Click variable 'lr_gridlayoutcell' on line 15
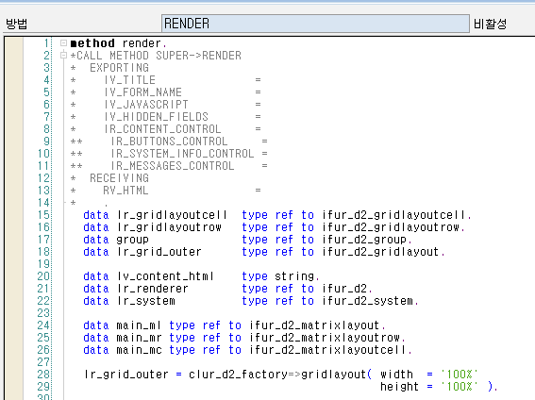This screenshot has width=535, height=400. pos(172,215)
